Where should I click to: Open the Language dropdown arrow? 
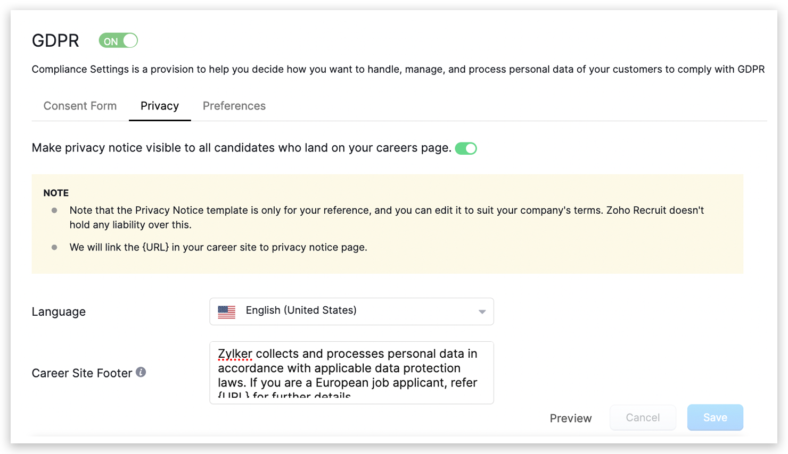point(482,312)
